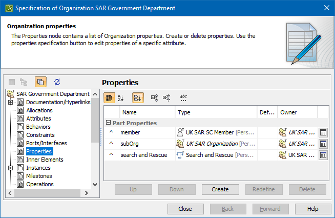
Task: Click the UK SAR SC Member type icon
Action: coord(180,132)
